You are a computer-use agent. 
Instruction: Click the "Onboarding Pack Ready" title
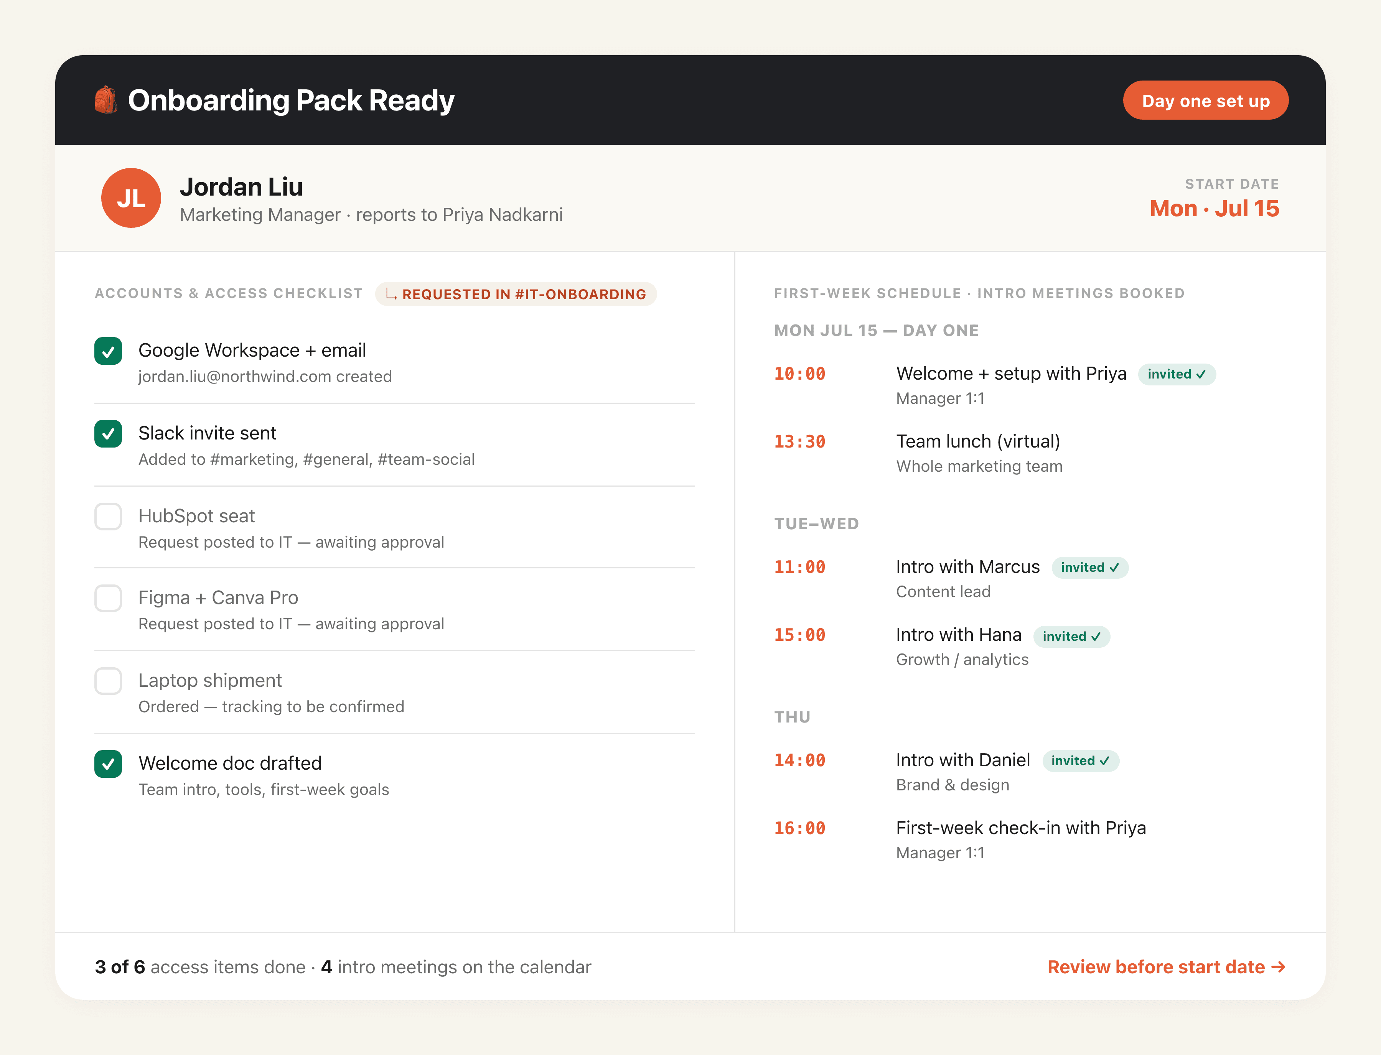(291, 100)
